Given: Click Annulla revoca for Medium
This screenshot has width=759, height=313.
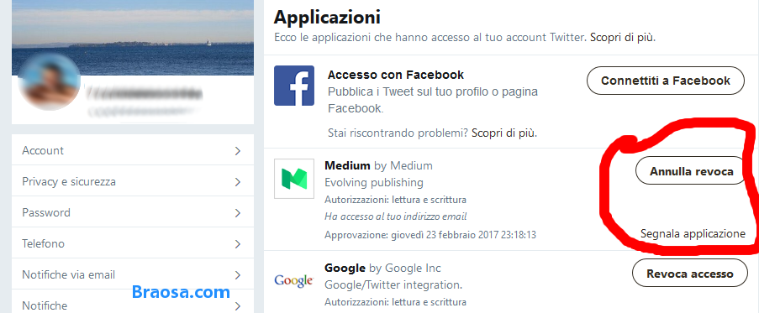Looking at the screenshot, I should pyautogui.click(x=691, y=171).
